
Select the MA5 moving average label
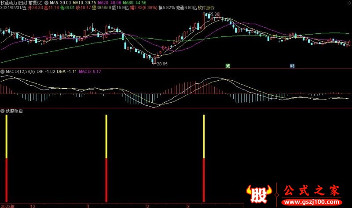point(59,2)
